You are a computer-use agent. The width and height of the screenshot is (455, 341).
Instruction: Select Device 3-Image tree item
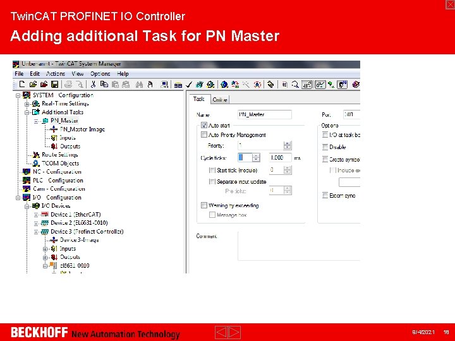click(x=79, y=240)
